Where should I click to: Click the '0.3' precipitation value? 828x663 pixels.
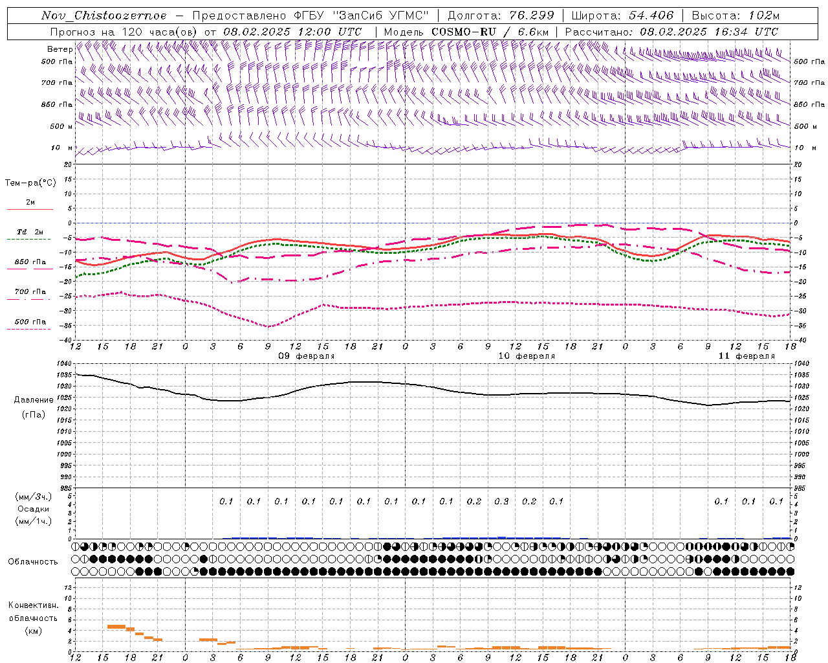[x=501, y=501]
